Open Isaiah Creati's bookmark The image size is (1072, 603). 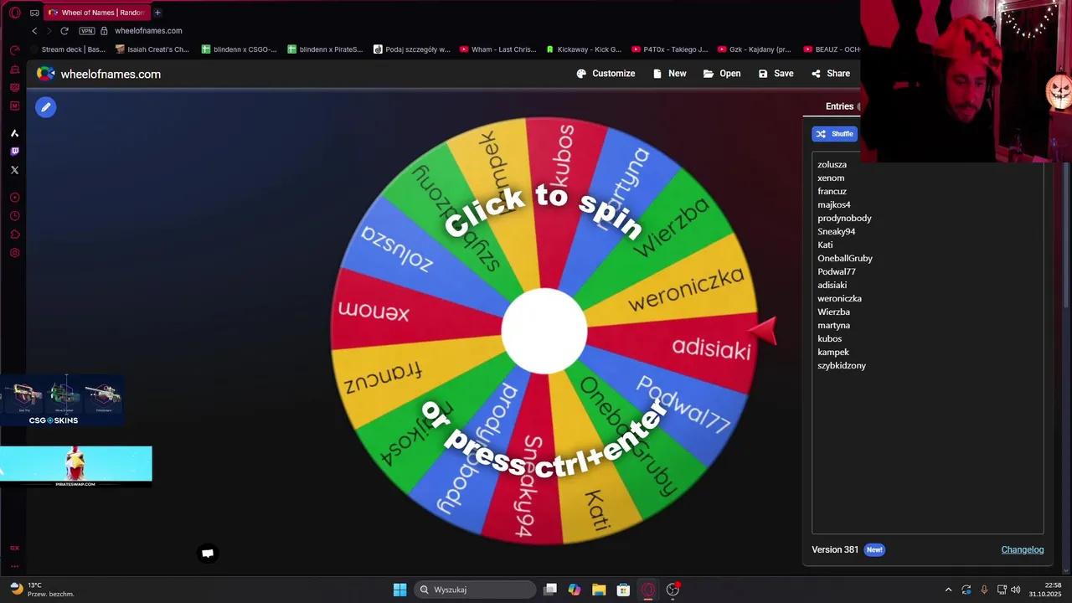pyautogui.click(x=152, y=49)
